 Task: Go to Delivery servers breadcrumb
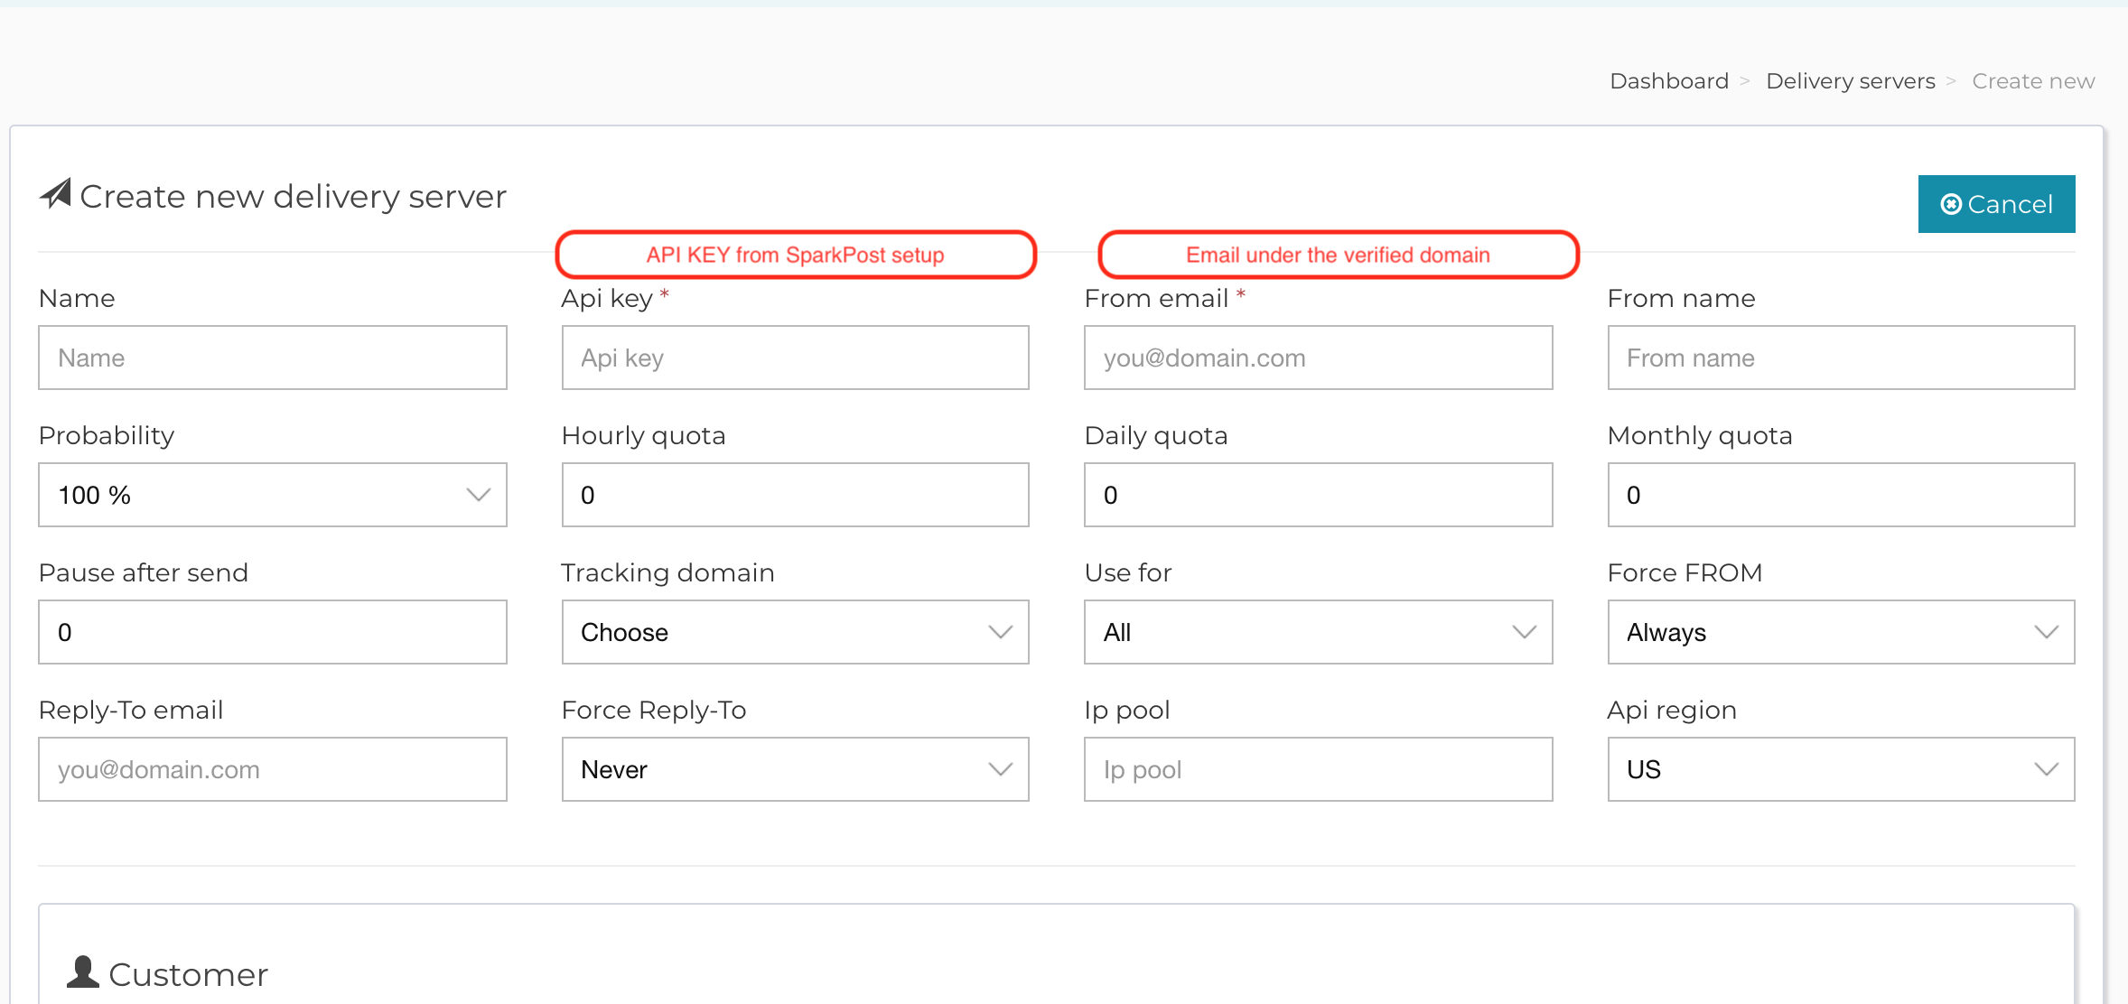tap(1851, 81)
